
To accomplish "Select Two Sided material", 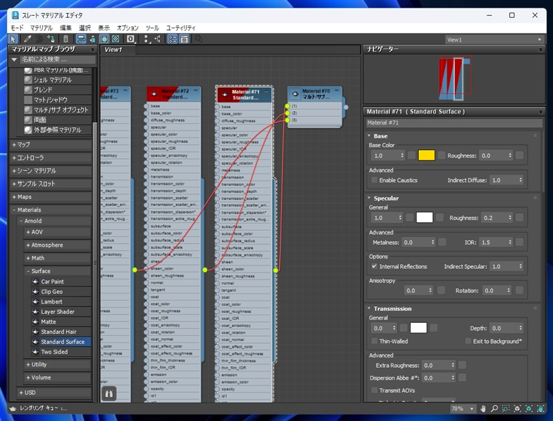I will pyautogui.click(x=55, y=352).
